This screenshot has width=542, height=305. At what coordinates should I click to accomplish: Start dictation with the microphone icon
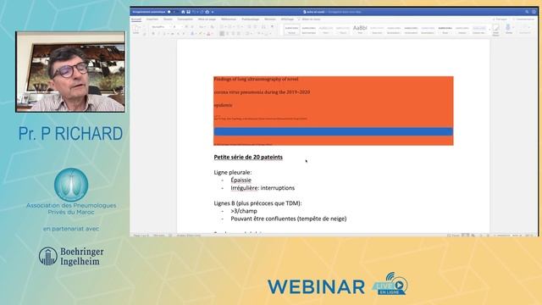click(508, 29)
